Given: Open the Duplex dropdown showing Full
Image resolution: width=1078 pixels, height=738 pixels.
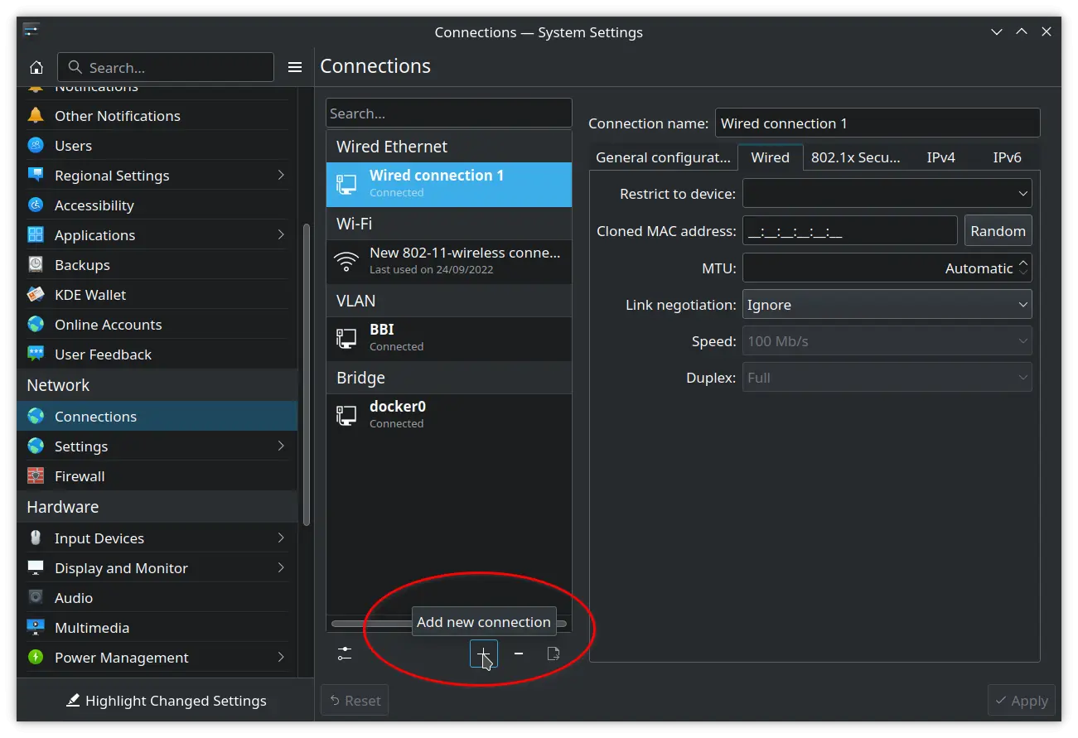Looking at the screenshot, I should [887, 378].
